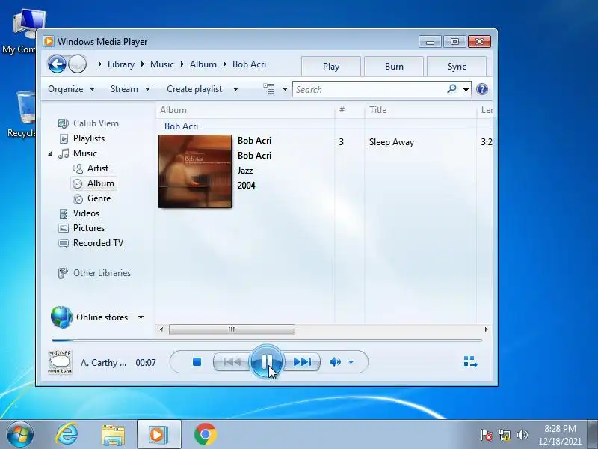598x449 pixels.
Task: Open the Artist view
Action: click(98, 168)
